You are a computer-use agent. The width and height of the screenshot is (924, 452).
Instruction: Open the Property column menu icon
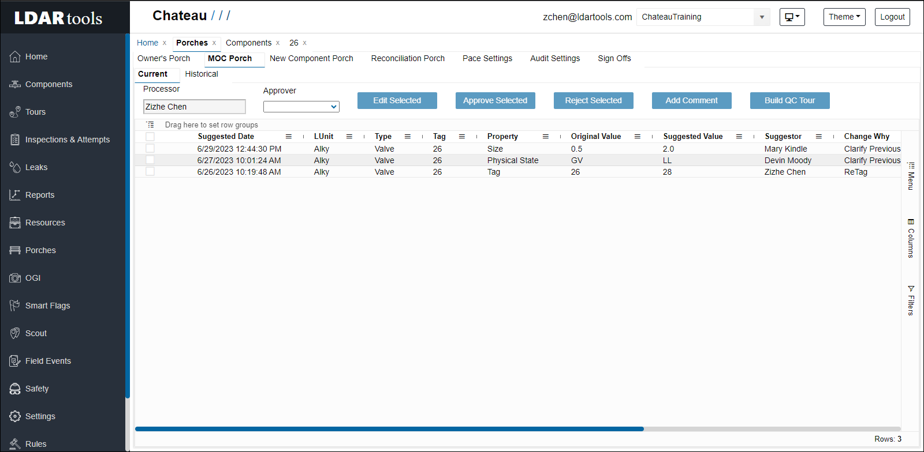coord(546,137)
